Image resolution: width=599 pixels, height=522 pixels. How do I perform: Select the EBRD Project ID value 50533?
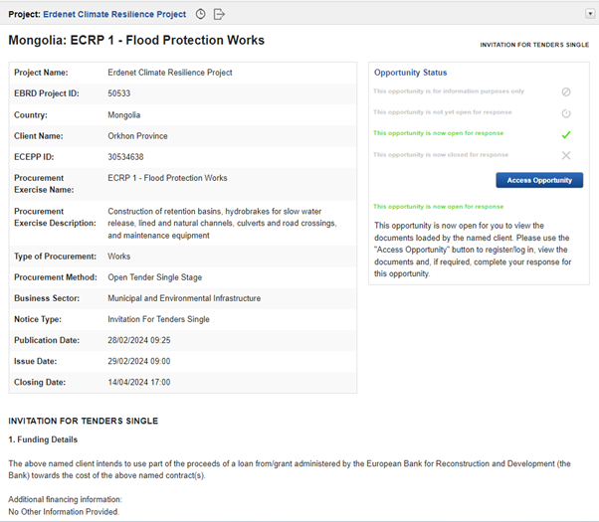pyautogui.click(x=118, y=91)
